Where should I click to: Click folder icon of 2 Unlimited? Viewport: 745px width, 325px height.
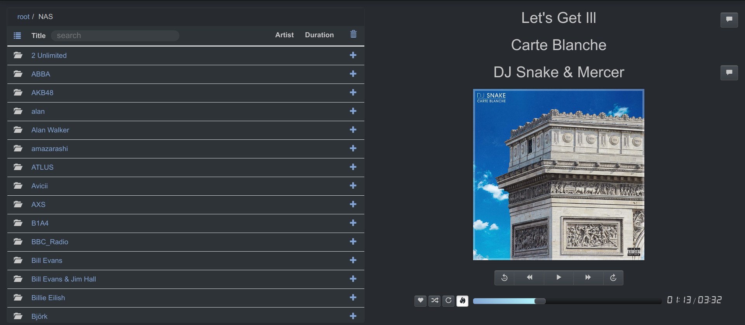[18, 55]
